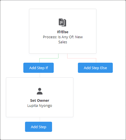
Task: Select the Set Owner step title
Action: pos(40,101)
